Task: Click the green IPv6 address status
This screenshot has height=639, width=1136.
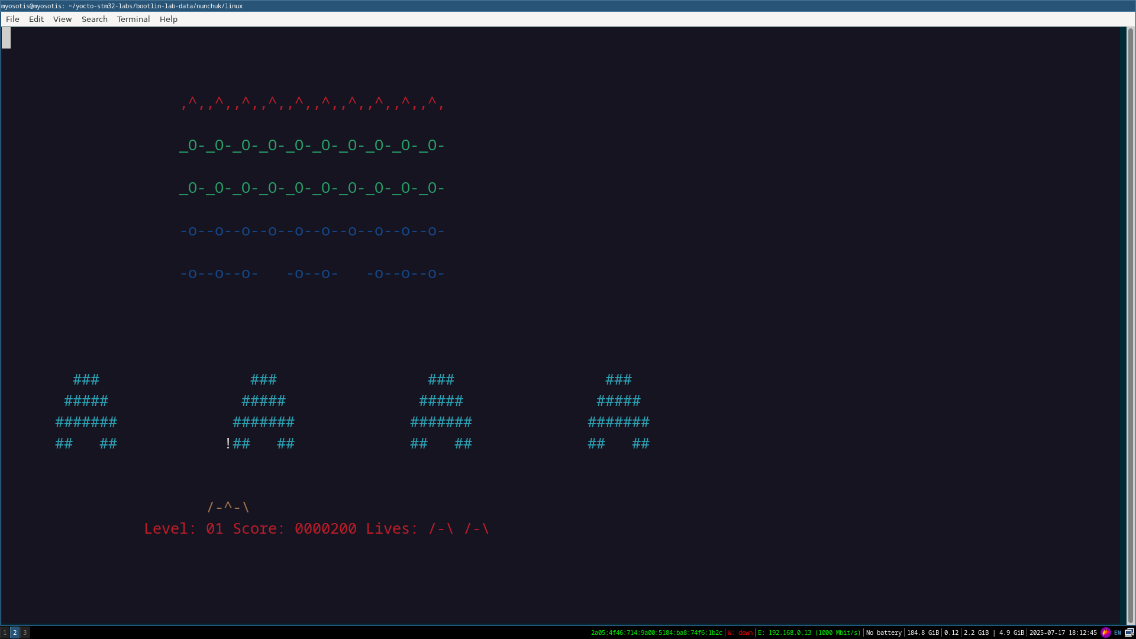Action: [656, 632]
